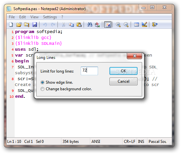Maximize the Notepad2 window
181x154 pixels.
click(x=152, y=7)
